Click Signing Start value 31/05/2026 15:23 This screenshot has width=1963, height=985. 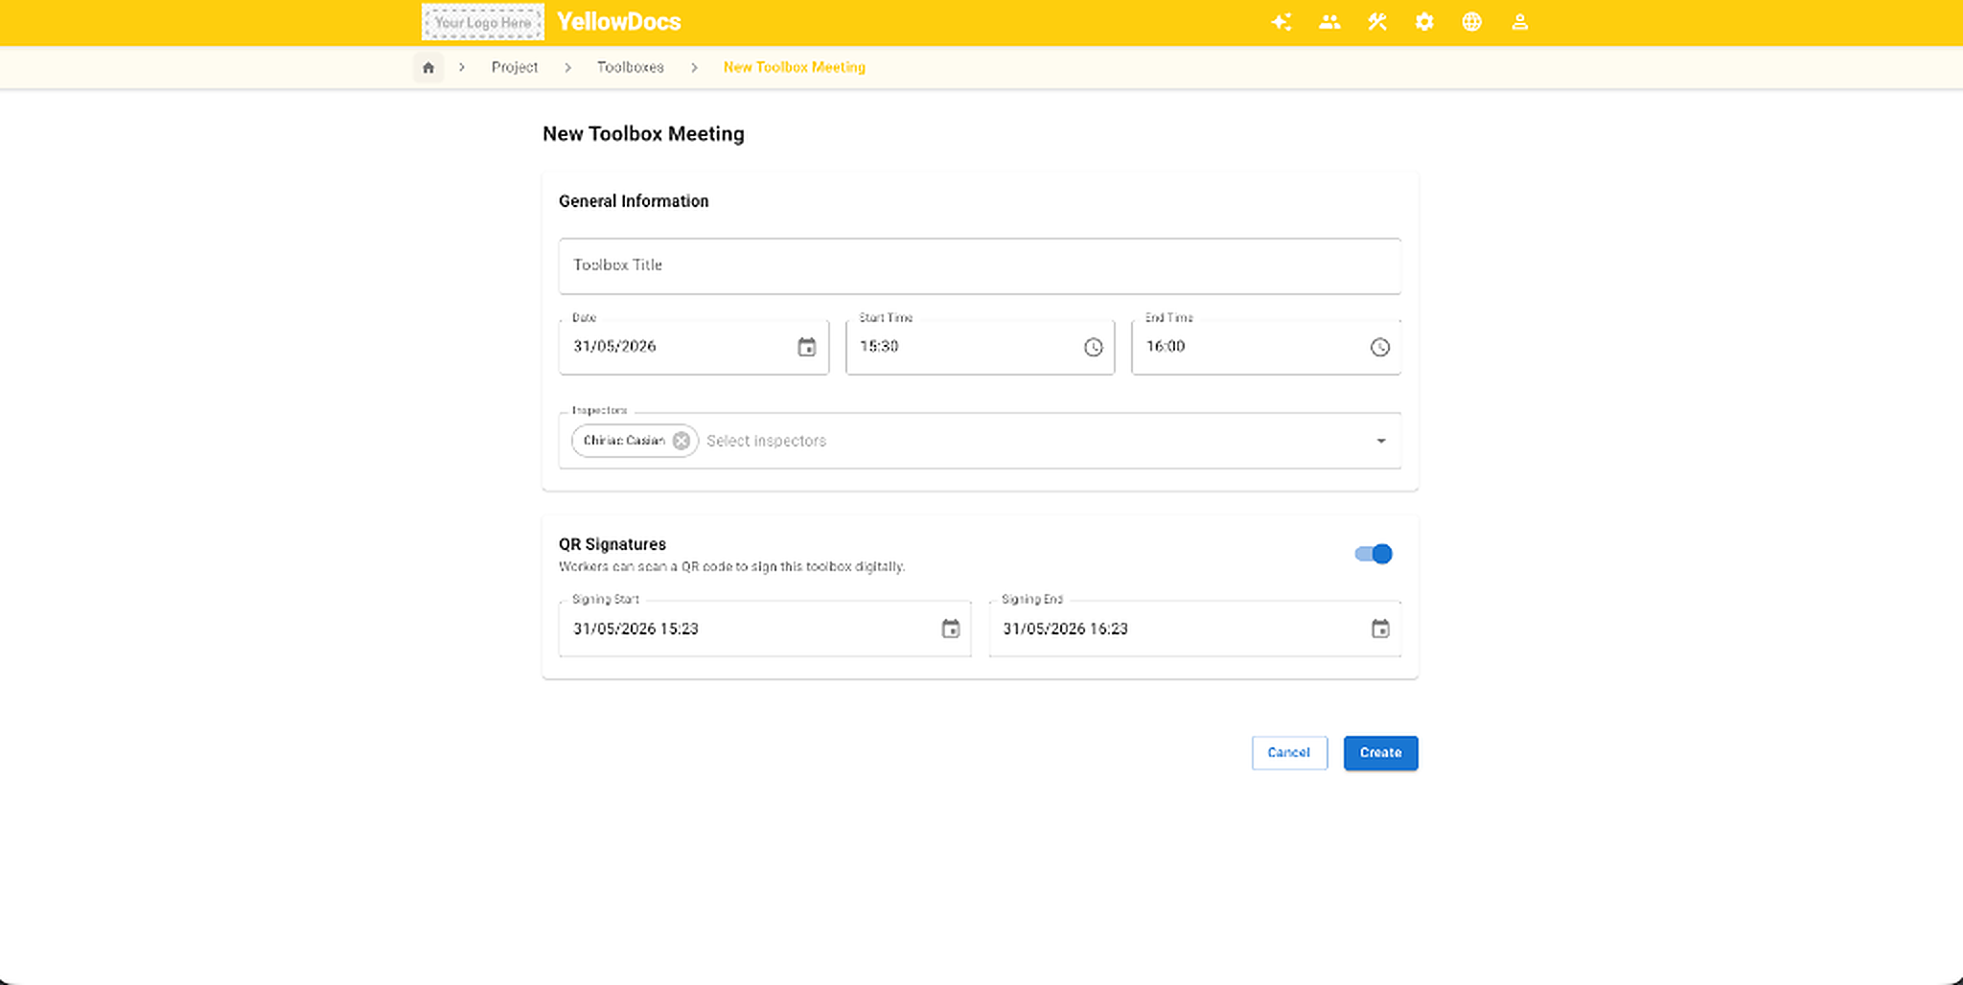pos(635,629)
